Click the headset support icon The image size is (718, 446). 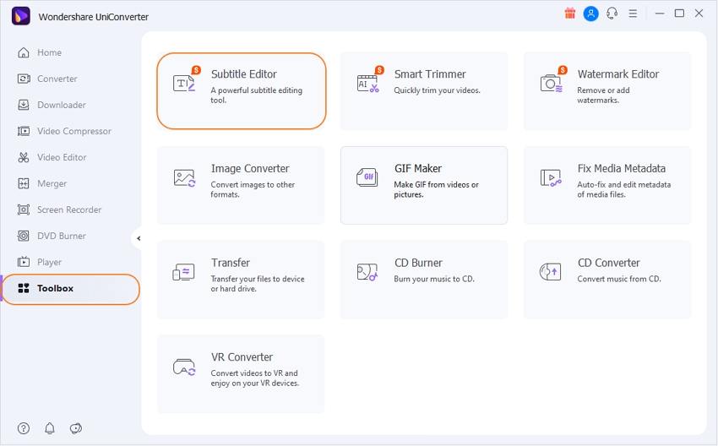612,14
